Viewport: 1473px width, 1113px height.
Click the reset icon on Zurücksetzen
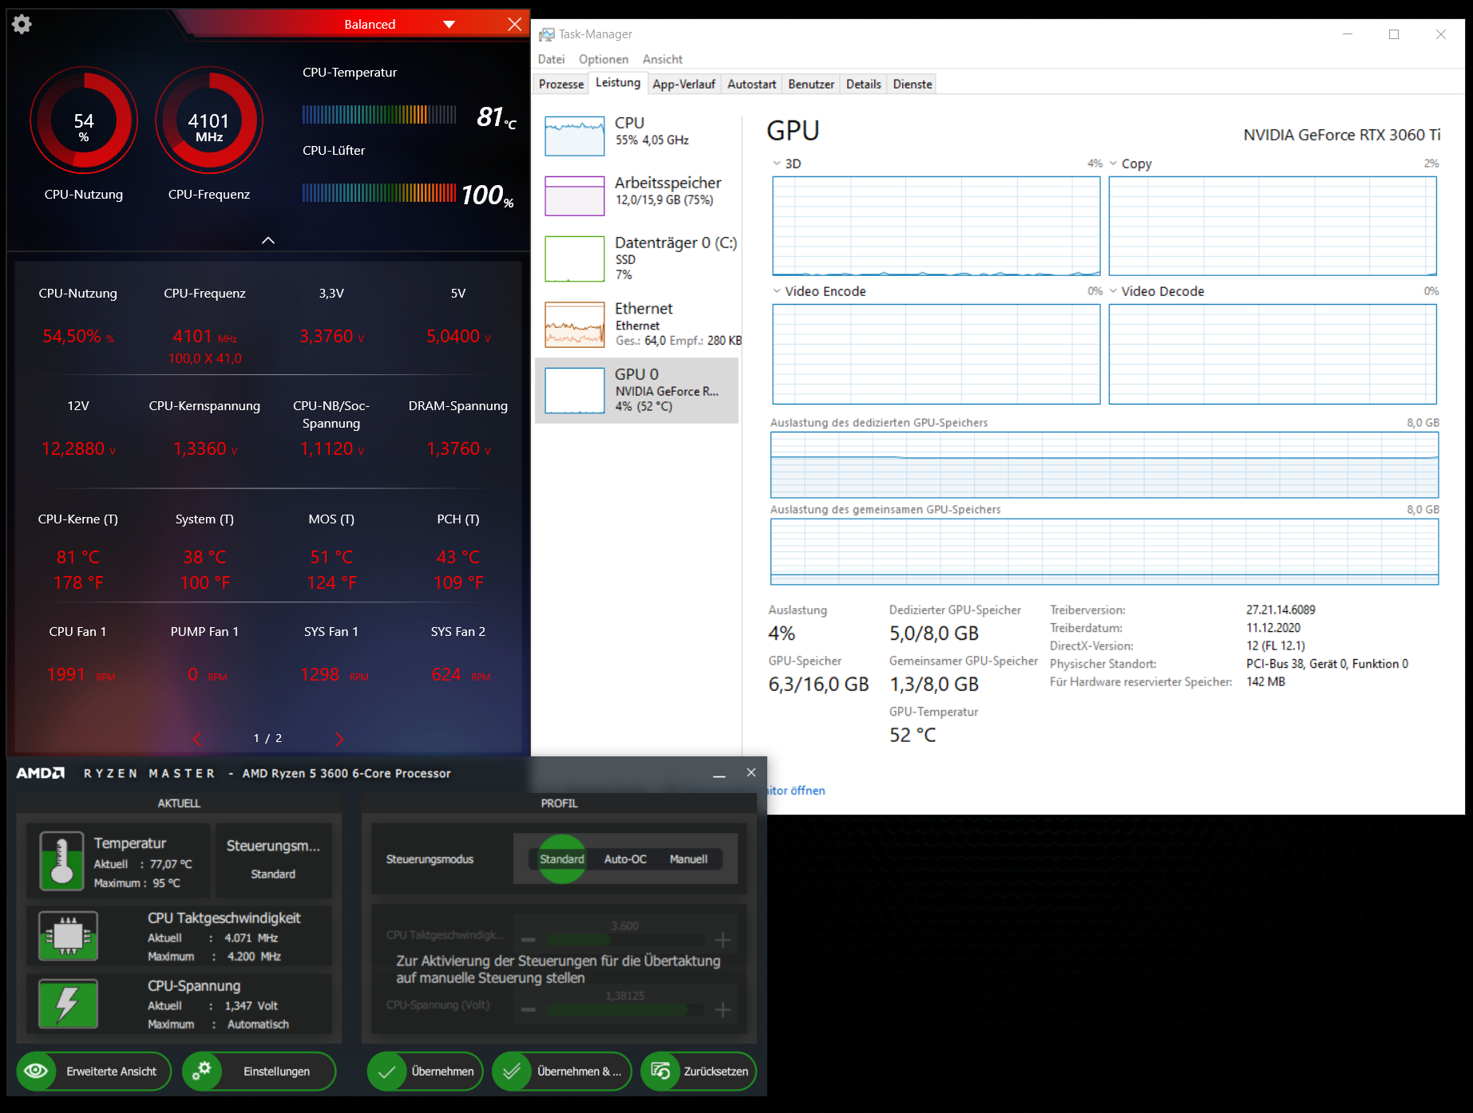(x=660, y=1071)
